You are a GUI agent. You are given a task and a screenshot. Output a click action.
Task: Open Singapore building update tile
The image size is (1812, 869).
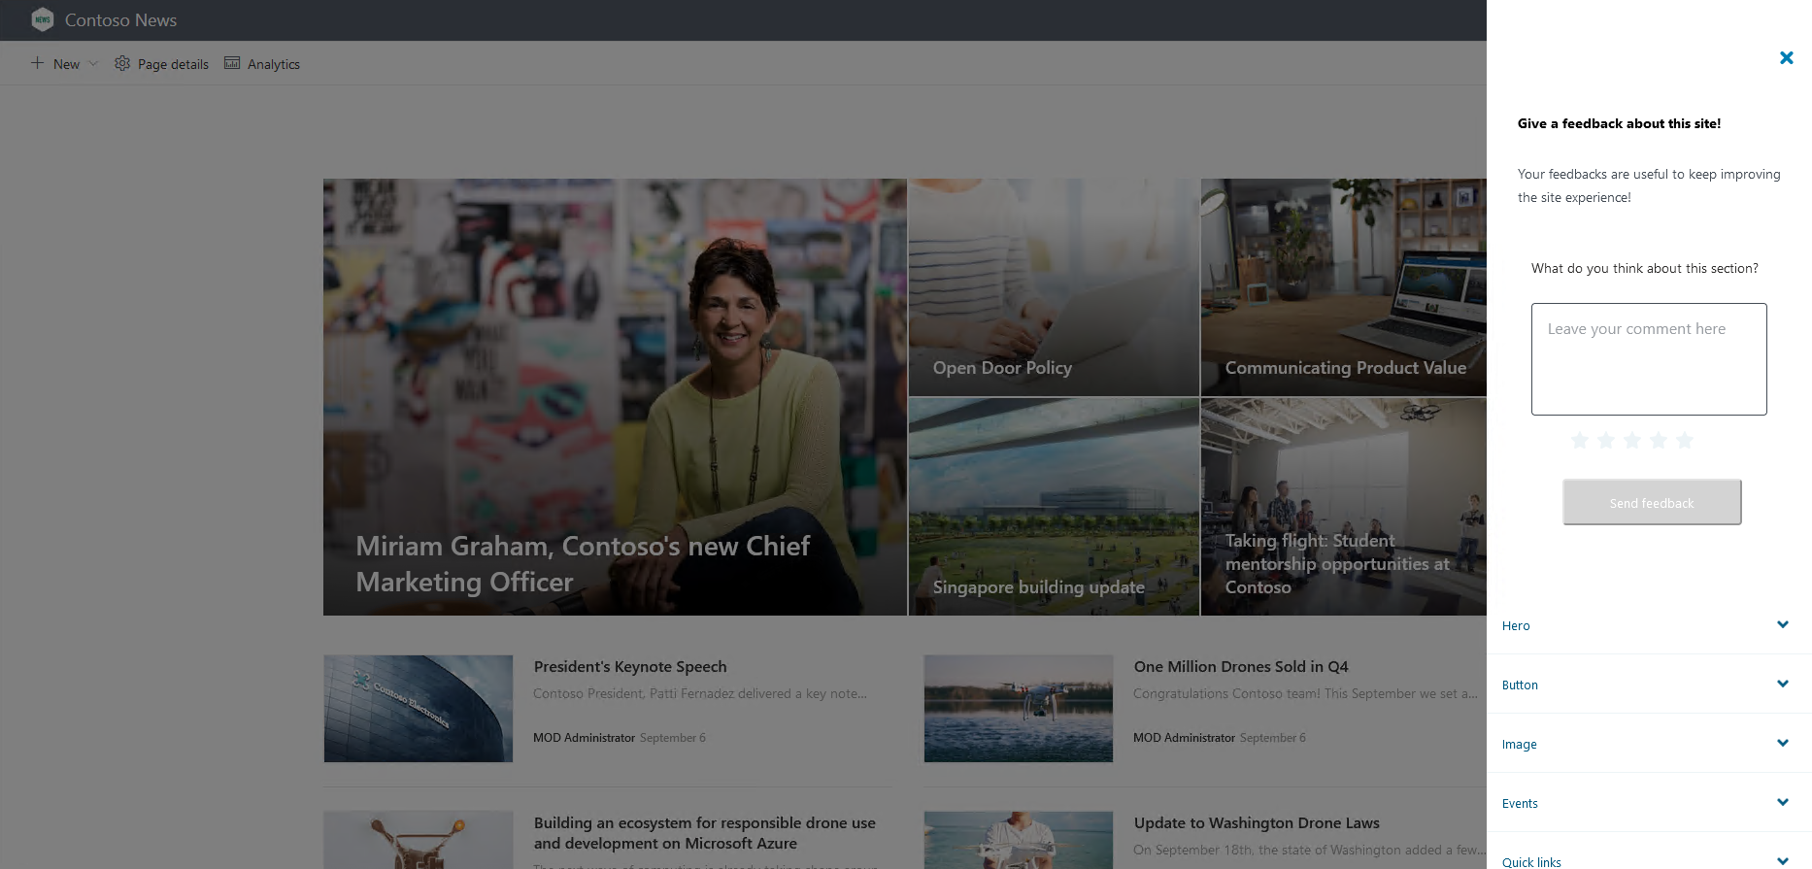pyautogui.click(x=1054, y=507)
